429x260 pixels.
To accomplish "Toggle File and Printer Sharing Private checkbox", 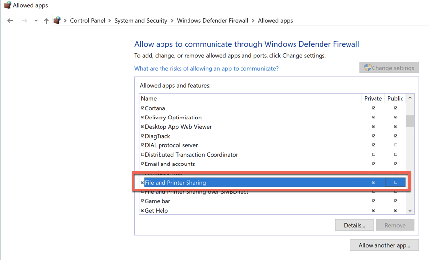I will tap(374, 182).
